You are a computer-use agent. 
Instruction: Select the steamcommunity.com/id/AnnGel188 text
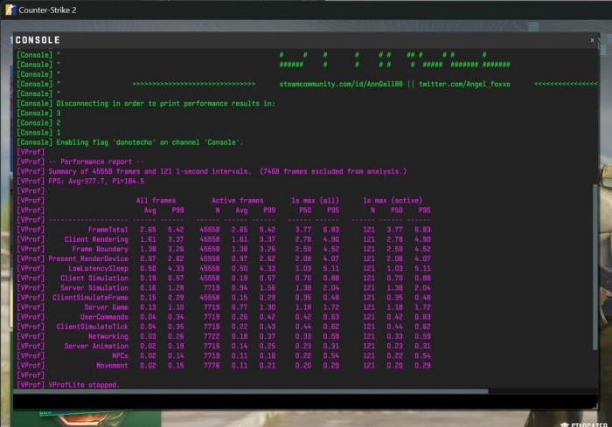[341, 84]
